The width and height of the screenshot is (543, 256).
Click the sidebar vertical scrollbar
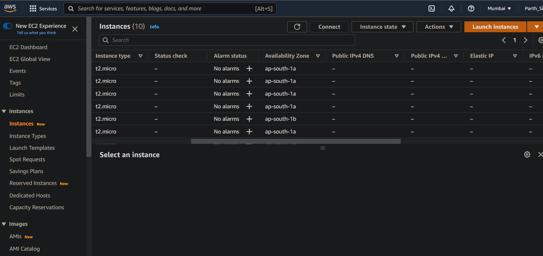click(89, 87)
